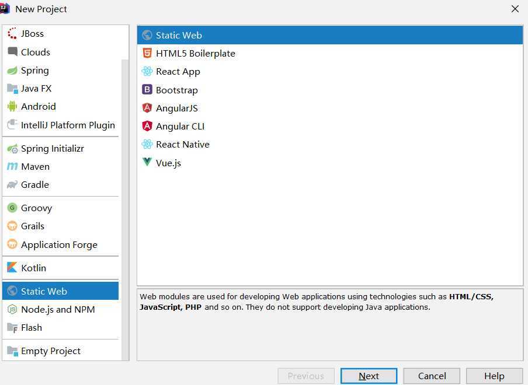Choose the Vue.js logo icon

point(147,162)
